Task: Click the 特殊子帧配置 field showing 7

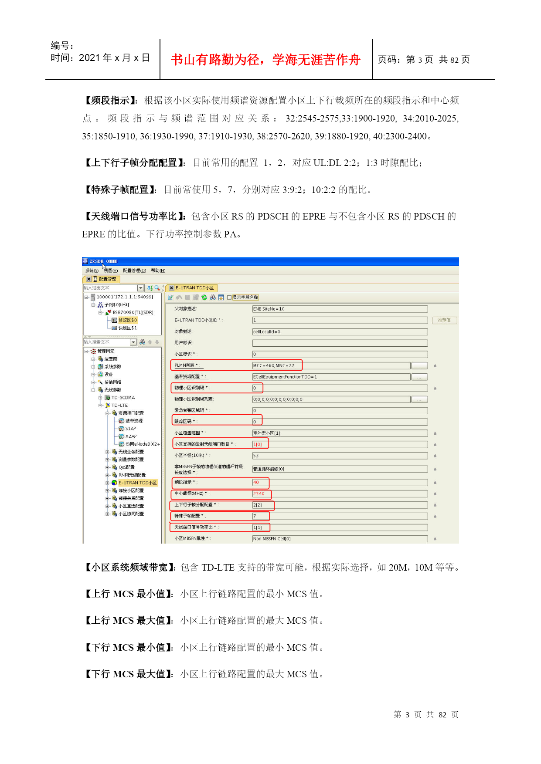Action: (x=340, y=516)
